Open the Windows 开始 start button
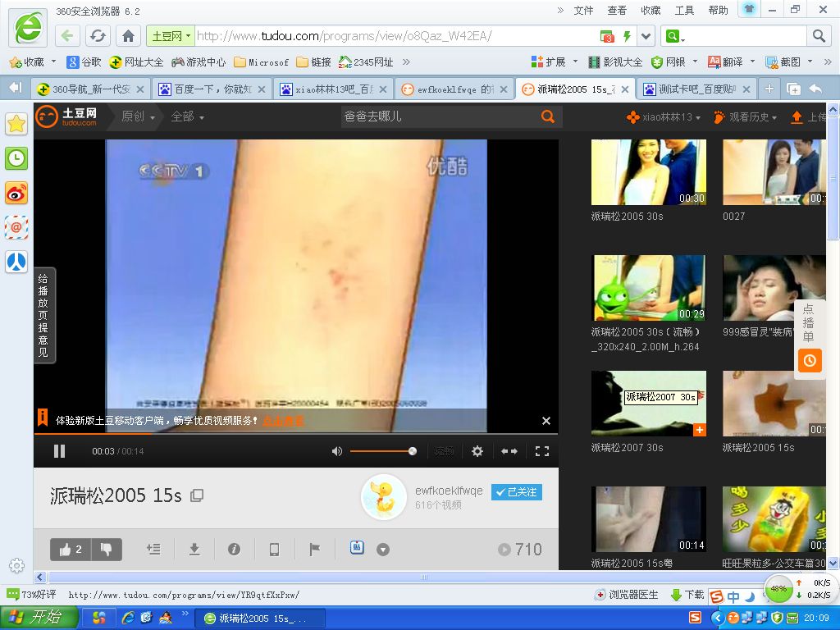840x630 pixels. (39, 618)
